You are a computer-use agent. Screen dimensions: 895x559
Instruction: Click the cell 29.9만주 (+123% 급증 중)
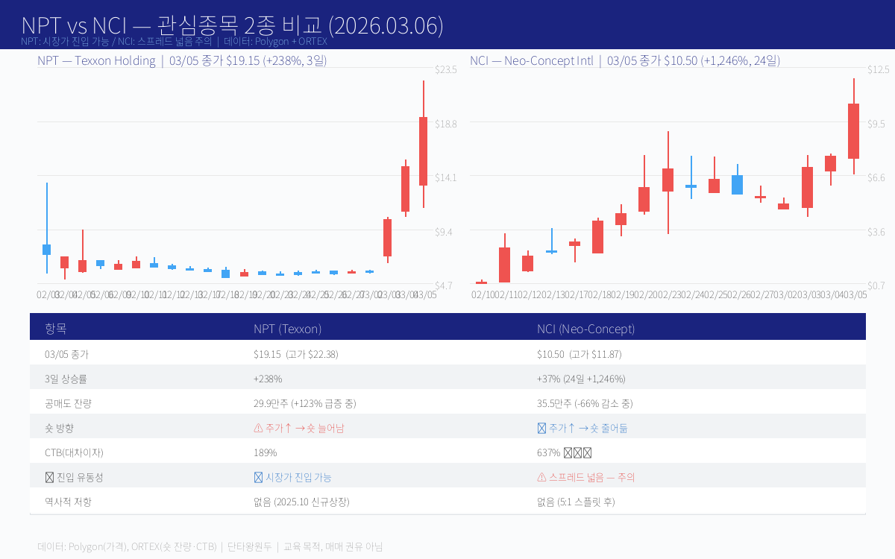305,404
